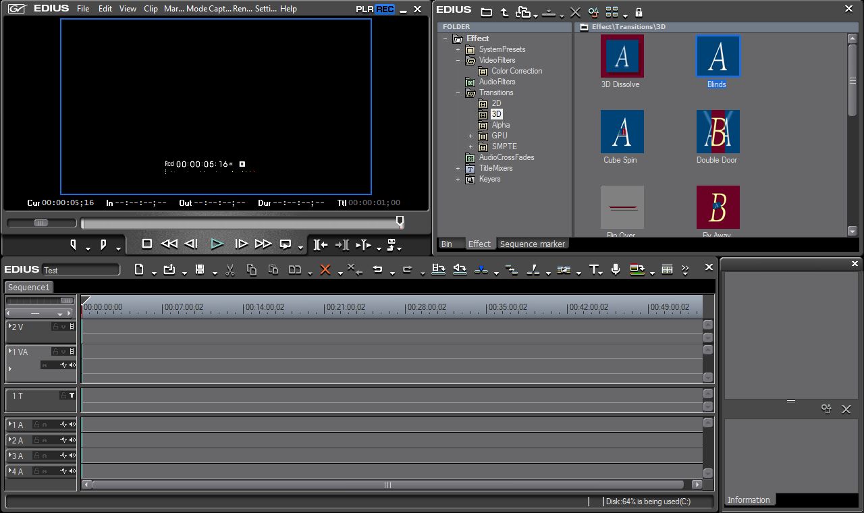Click the ripple mode icon

pos(460,269)
